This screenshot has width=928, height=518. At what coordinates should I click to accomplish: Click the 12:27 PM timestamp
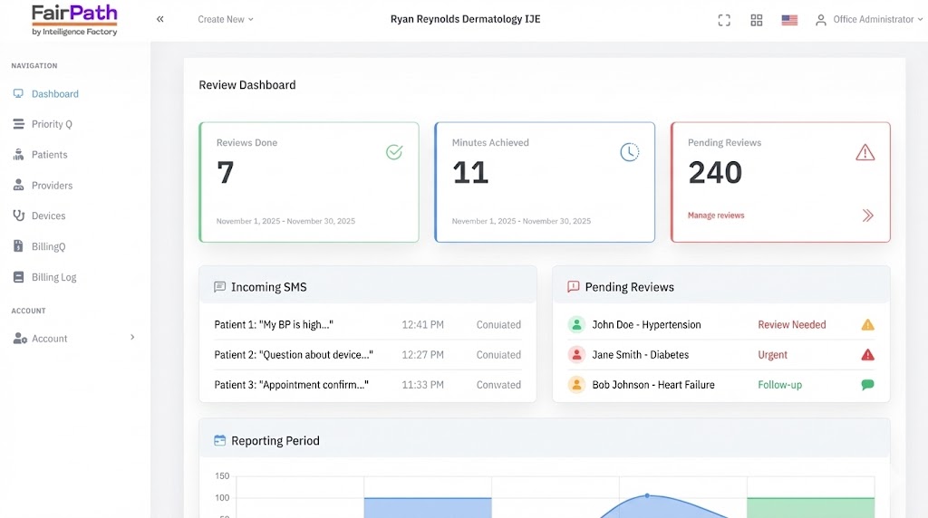click(x=422, y=355)
